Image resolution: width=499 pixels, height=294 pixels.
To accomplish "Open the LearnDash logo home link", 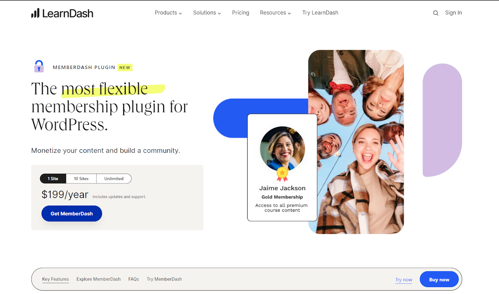I will click(62, 13).
